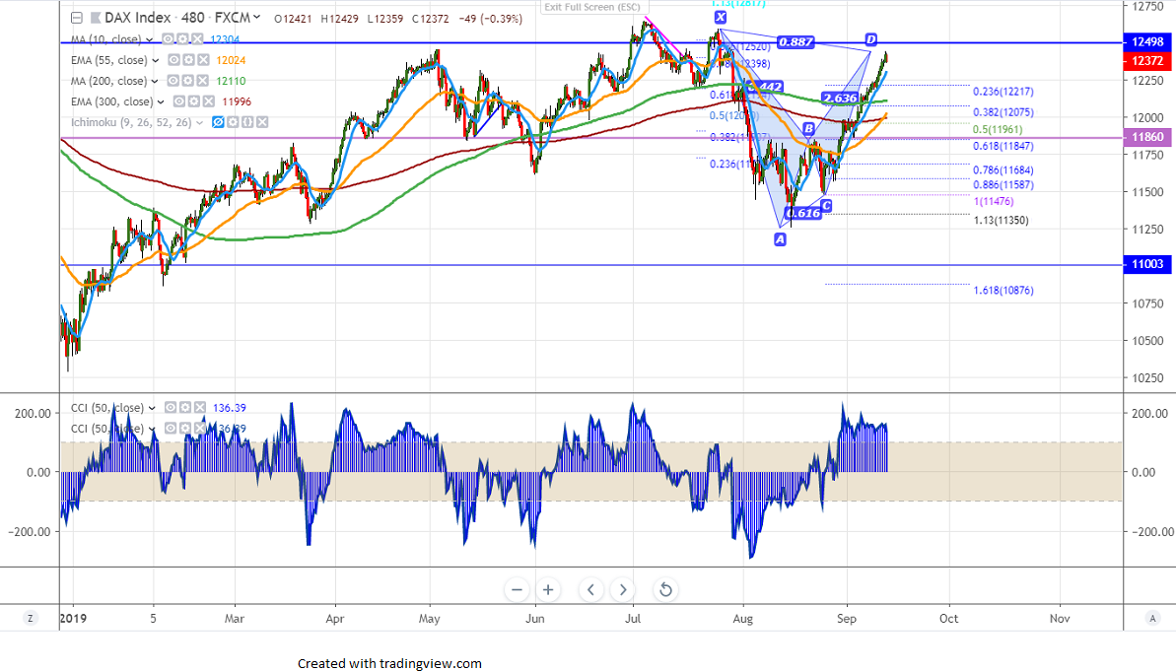Open Ichimoku source code braces icon

(x=247, y=122)
